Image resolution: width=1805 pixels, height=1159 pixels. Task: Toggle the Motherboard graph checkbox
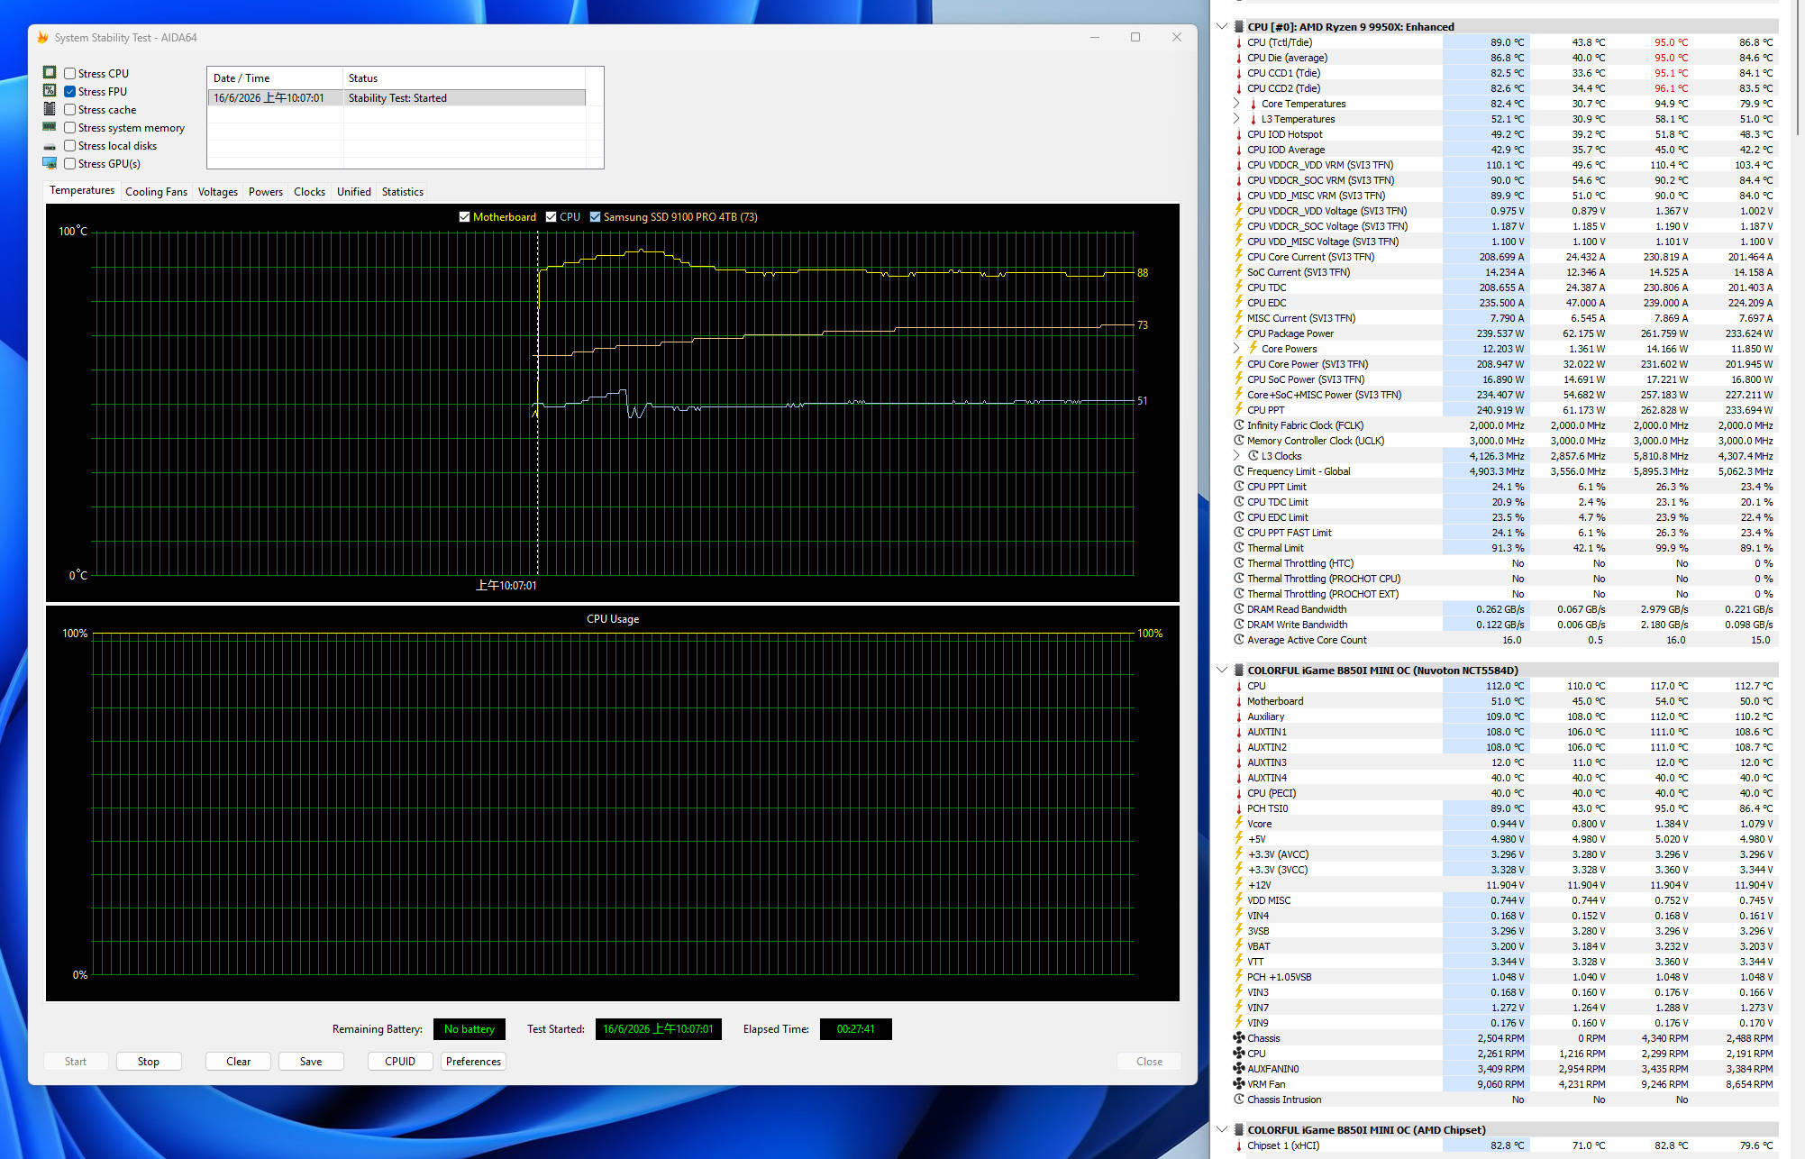point(464,217)
